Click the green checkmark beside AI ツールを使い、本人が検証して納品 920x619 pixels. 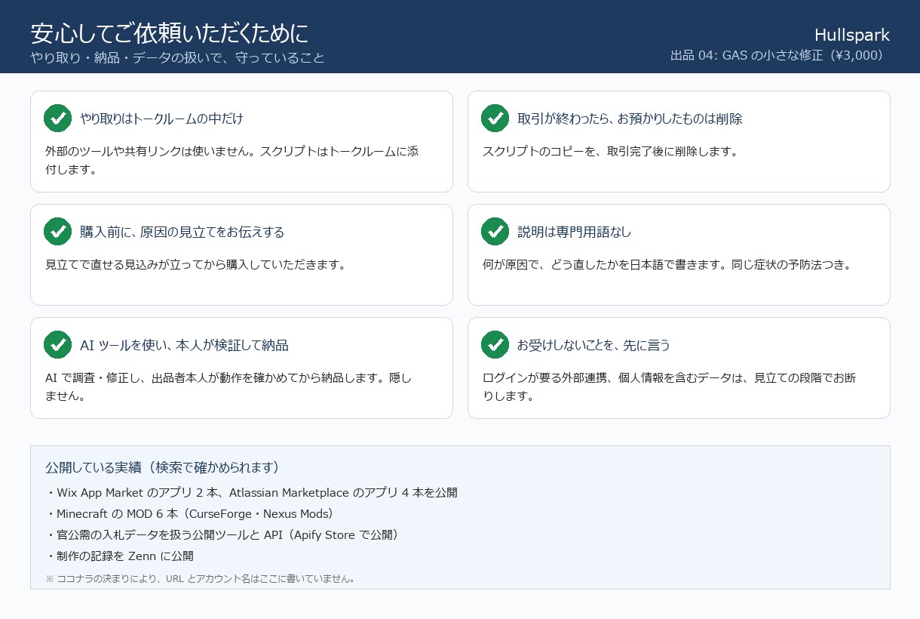pos(57,344)
